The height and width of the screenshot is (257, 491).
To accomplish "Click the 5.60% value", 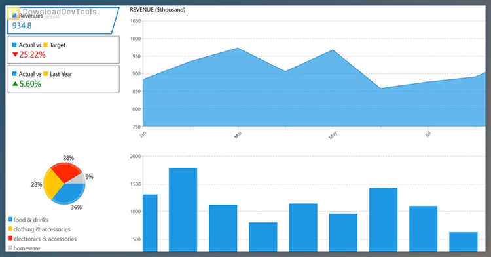I will pyautogui.click(x=30, y=84).
